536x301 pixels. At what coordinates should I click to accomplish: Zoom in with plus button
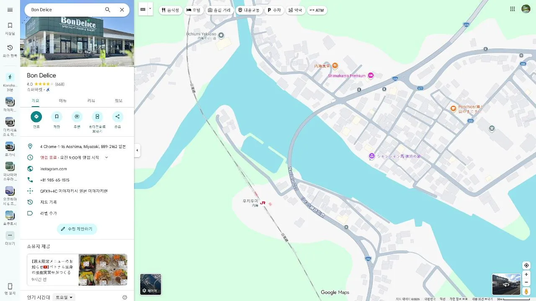coord(526,275)
